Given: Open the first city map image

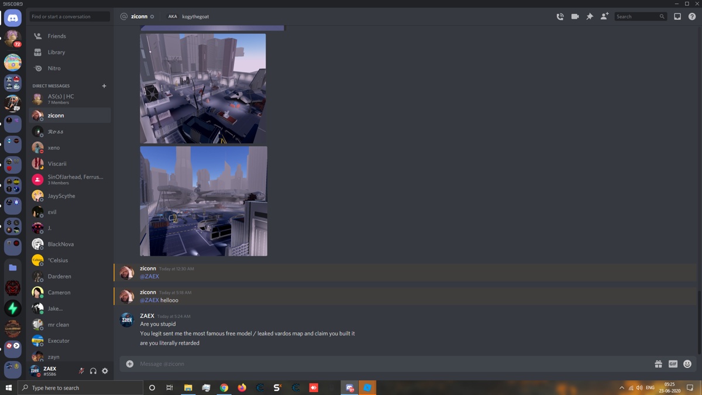Looking at the screenshot, I should point(203,88).
